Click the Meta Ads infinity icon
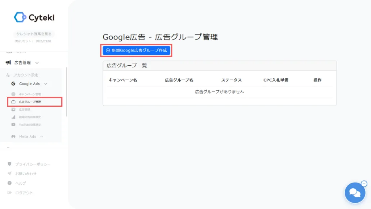371x209 pixels. pos(13,136)
